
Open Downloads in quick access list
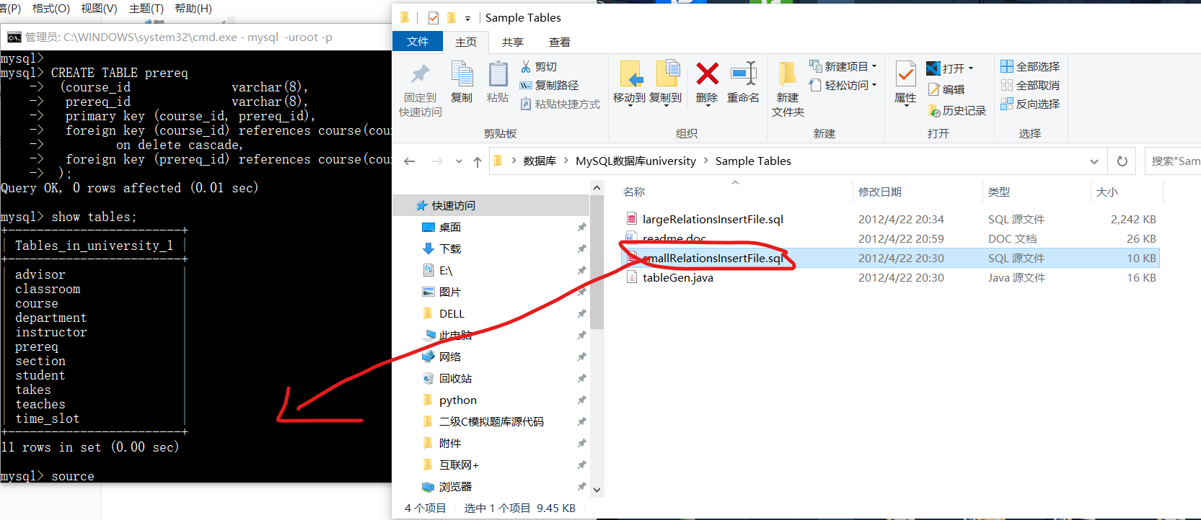tap(441, 248)
